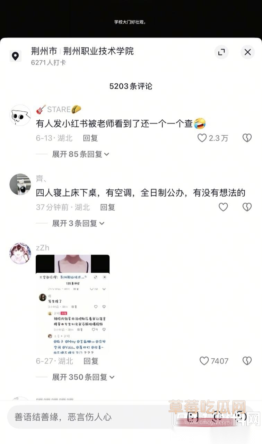View zZh's attached screenshot image

coord(73,304)
